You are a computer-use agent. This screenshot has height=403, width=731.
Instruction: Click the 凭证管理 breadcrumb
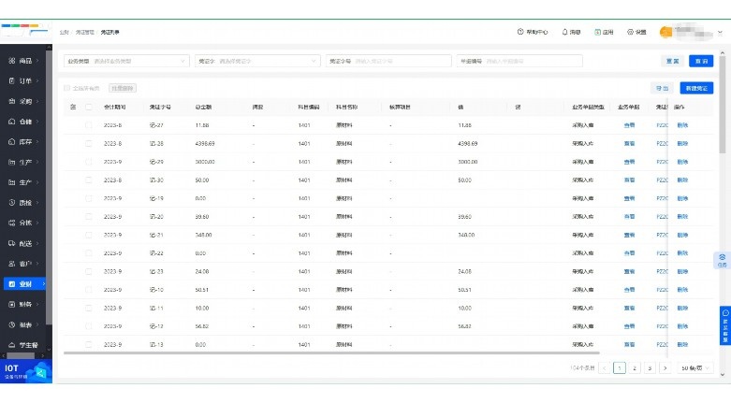click(x=85, y=32)
